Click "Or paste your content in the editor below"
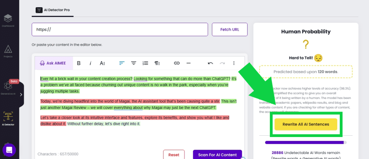This screenshot has width=369, height=159. click(x=67, y=45)
